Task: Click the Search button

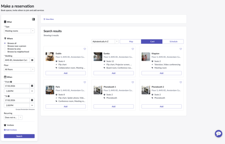Action: [x=19, y=136]
